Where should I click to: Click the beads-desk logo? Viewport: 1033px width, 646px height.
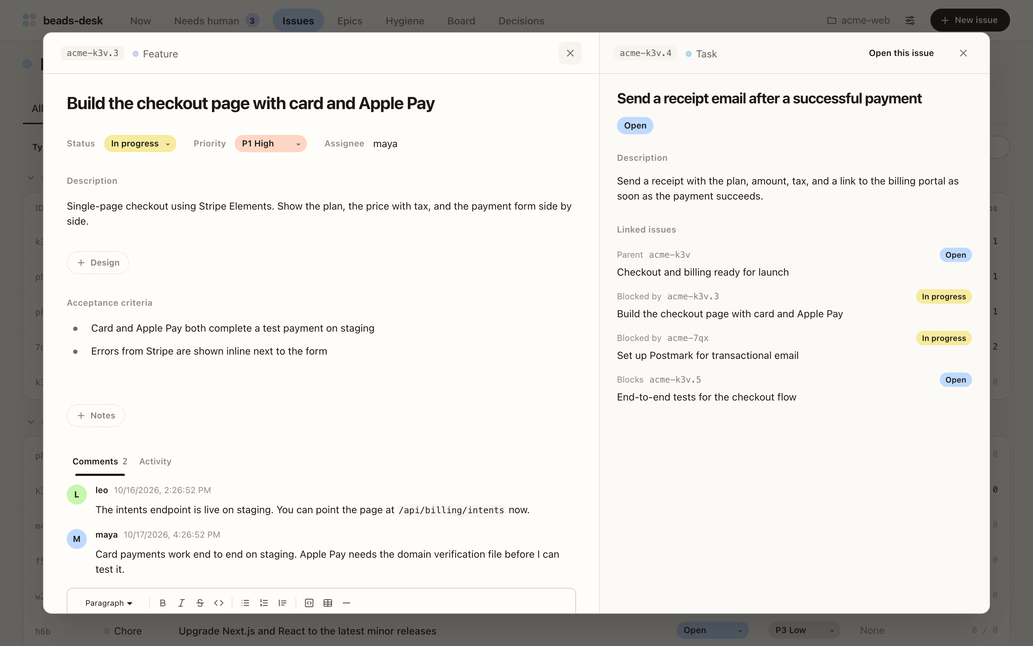(63, 20)
